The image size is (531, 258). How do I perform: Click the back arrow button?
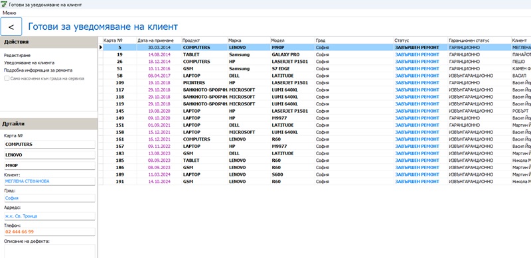point(11,27)
